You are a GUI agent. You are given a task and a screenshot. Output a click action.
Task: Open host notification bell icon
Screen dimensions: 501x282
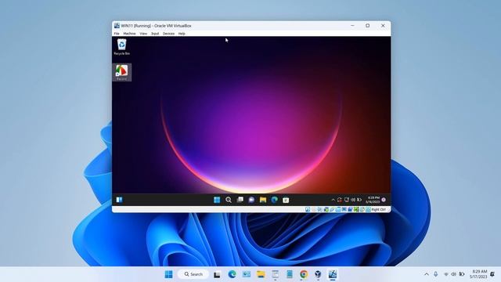click(x=492, y=274)
